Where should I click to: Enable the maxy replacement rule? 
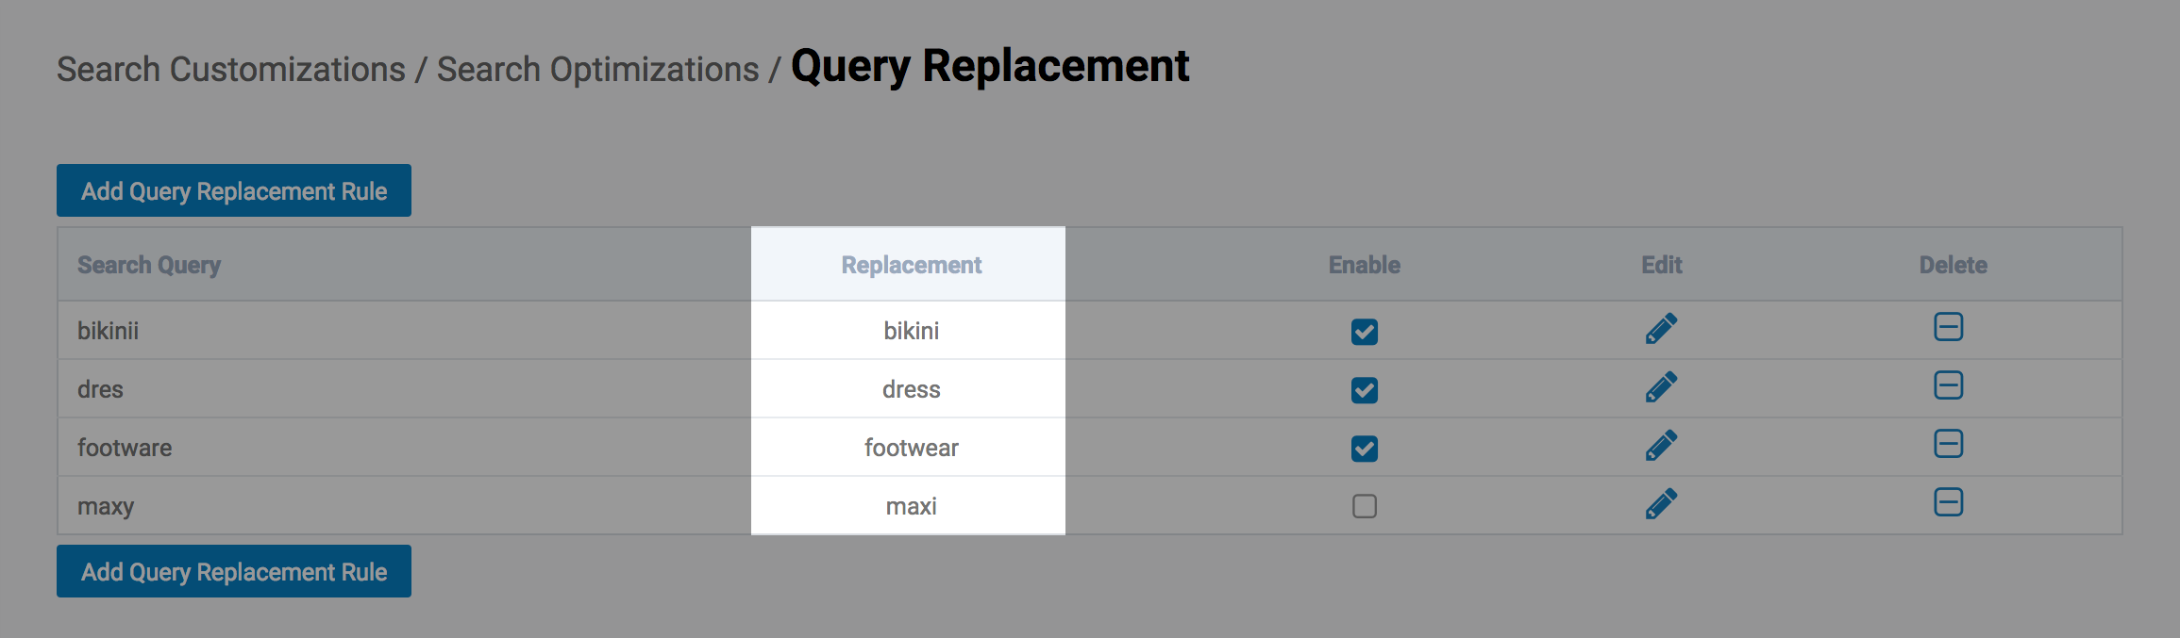1364,507
